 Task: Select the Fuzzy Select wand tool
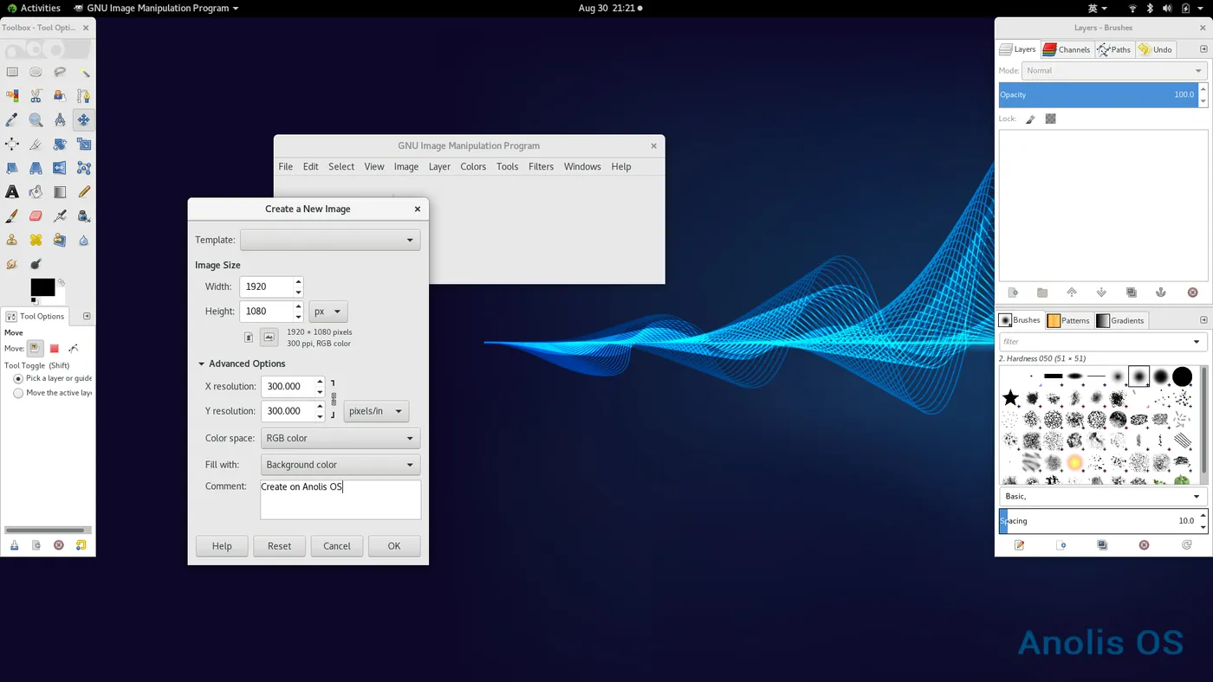[83, 72]
